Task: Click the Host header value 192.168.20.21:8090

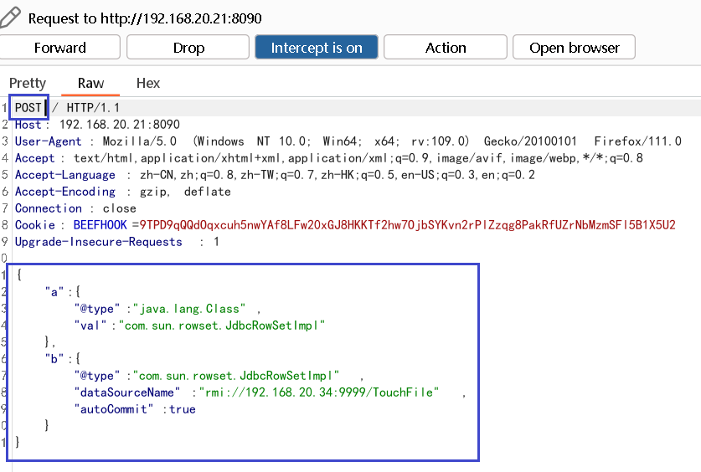Action: [120, 124]
